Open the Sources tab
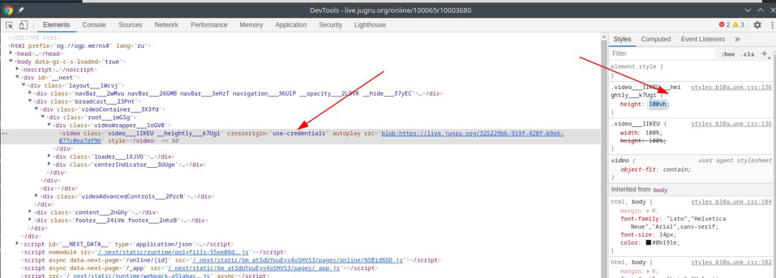 point(130,25)
